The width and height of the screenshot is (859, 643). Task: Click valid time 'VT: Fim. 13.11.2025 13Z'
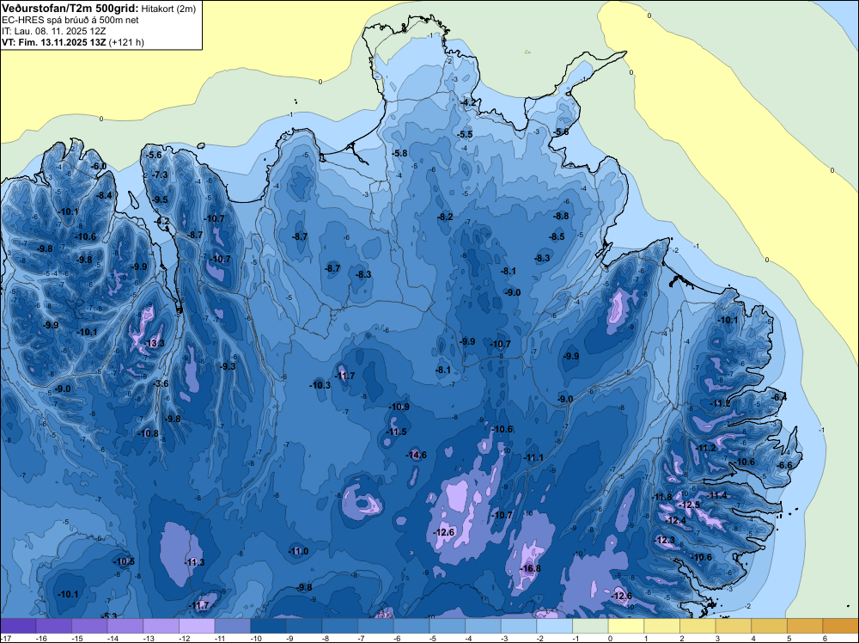[x=54, y=42]
